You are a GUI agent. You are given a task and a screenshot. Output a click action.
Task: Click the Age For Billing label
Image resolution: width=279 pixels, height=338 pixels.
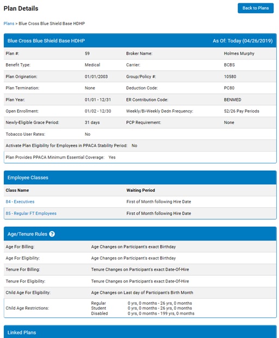tap(20, 247)
